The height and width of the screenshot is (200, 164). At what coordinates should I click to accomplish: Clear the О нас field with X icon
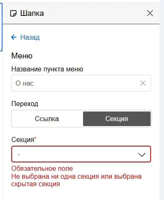tap(143, 83)
